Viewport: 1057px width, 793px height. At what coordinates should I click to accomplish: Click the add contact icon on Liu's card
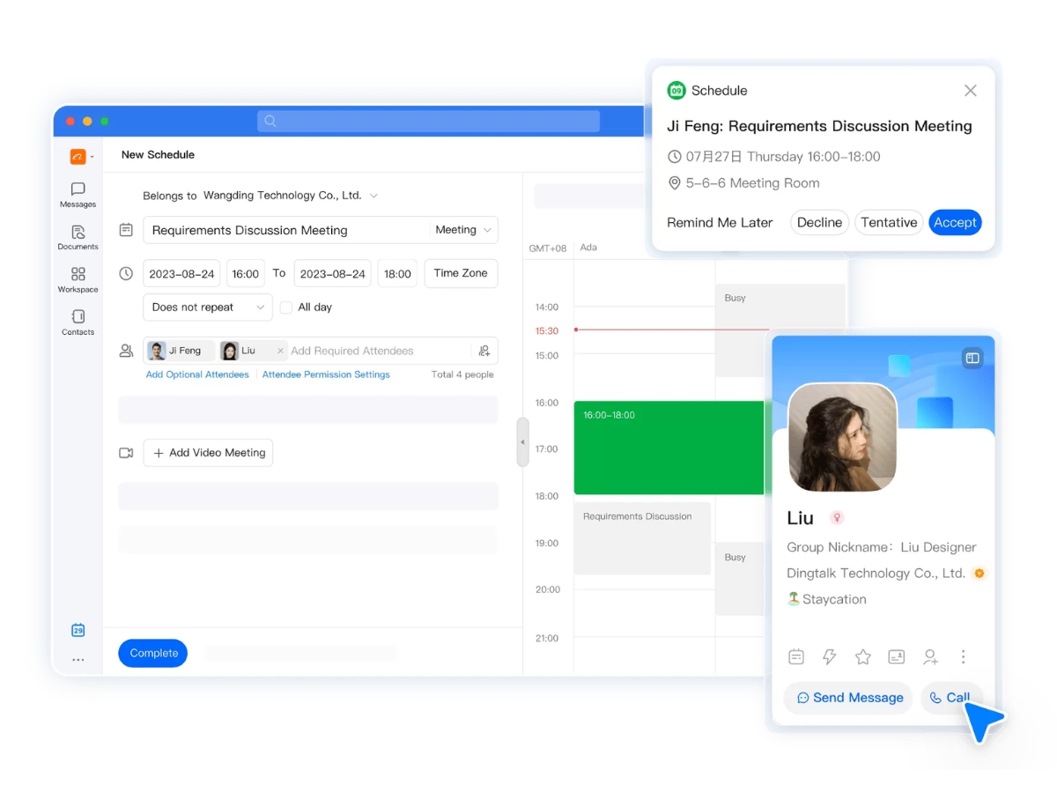tap(930, 656)
